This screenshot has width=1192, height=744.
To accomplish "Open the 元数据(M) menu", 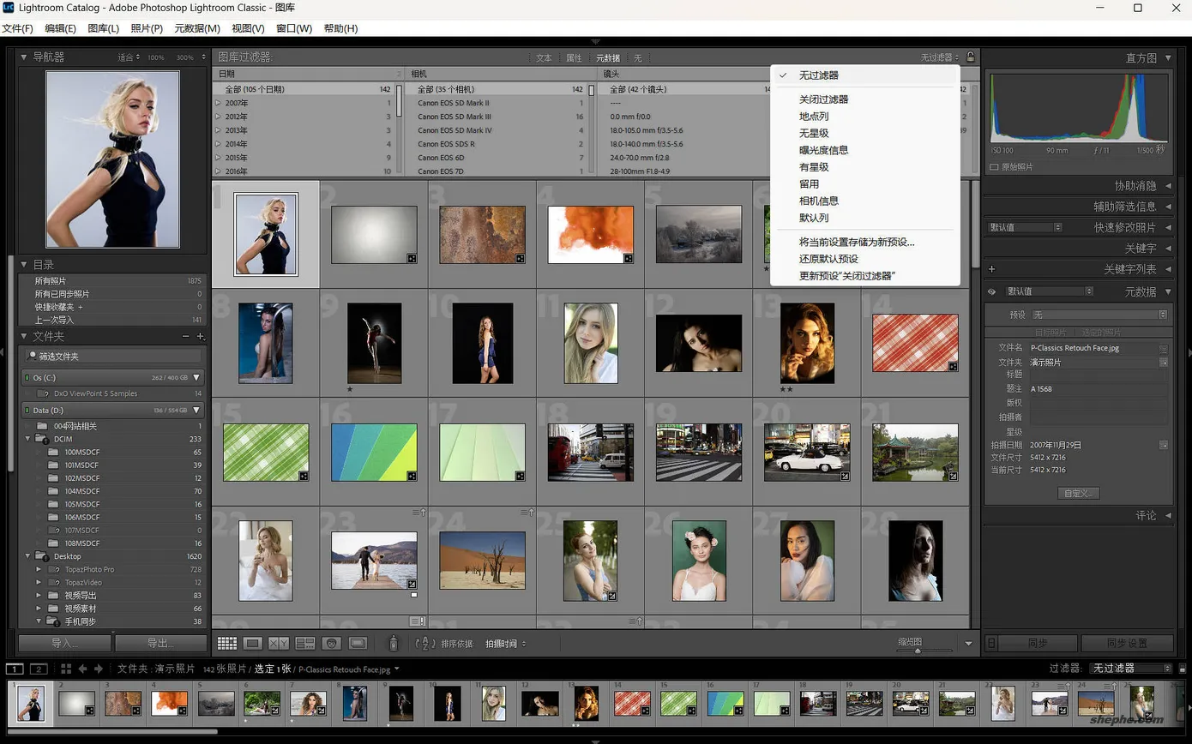I will point(197,28).
